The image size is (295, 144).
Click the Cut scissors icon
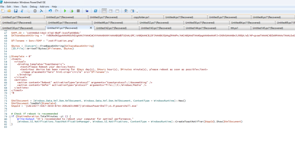click(x=22, y=11)
